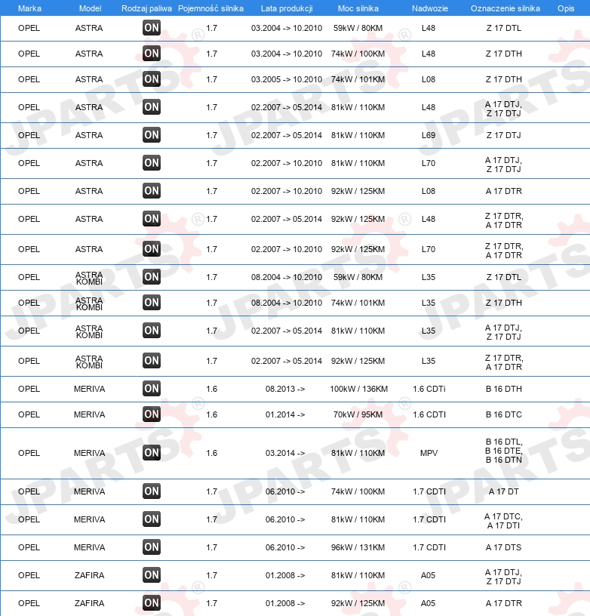Select the Z 17 DTJ engine code in the L69 row
Viewport: 590px width, 616px height.
pyautogui.click(x=504, y=135)
